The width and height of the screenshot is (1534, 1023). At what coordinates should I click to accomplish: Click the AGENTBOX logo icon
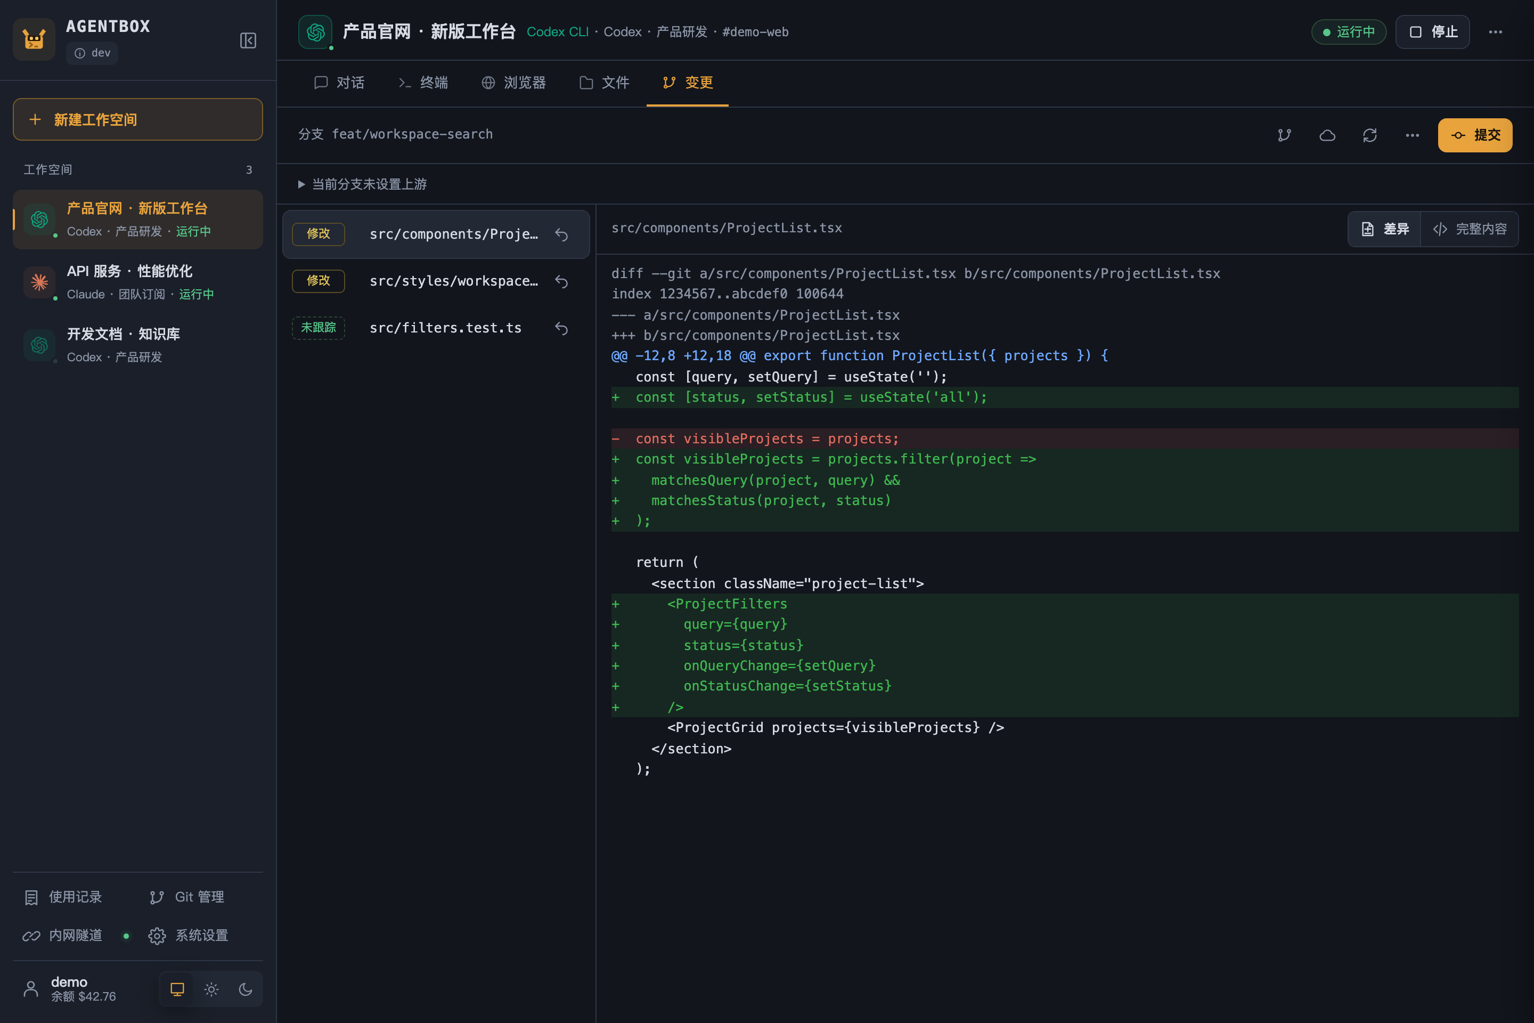point(34,39)
